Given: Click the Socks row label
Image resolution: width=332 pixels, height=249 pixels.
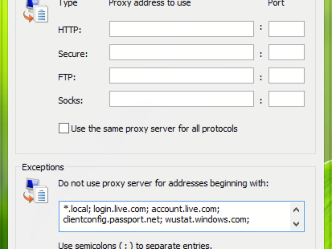Looking at the screenshot, I should pyautogui.click(x=71, y=100).
